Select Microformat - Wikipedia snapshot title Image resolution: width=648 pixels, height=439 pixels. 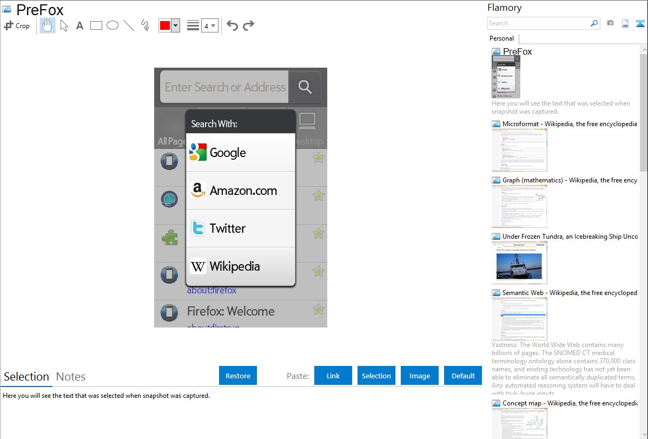point(570,124)
